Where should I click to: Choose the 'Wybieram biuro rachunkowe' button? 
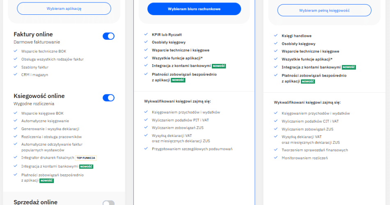click(x=194, y=9)
